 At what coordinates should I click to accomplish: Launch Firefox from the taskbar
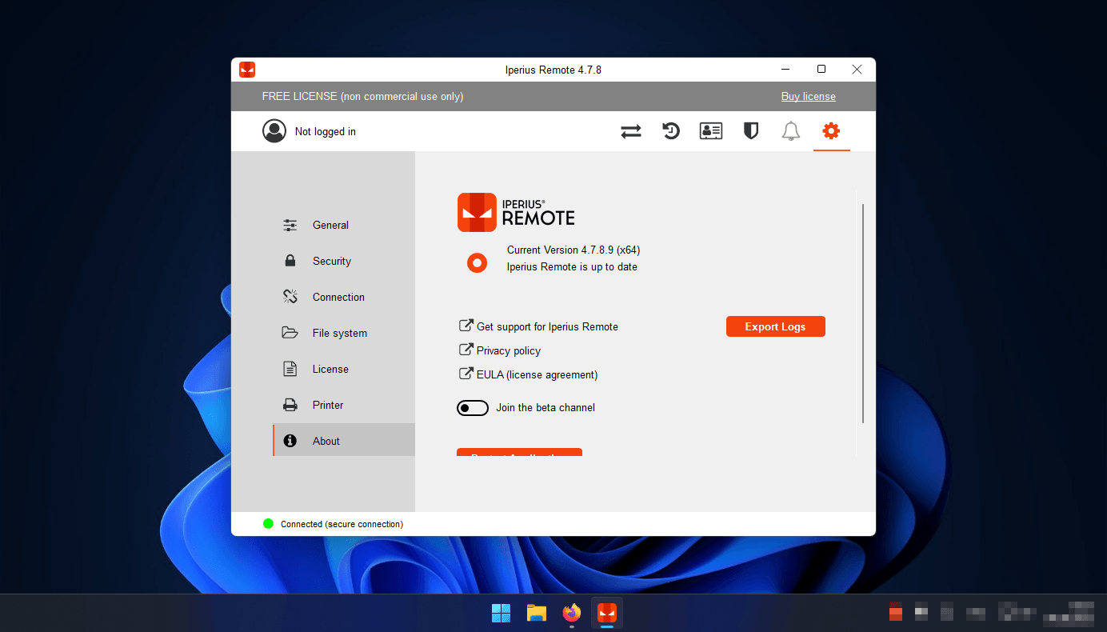(x=571, y=614)
